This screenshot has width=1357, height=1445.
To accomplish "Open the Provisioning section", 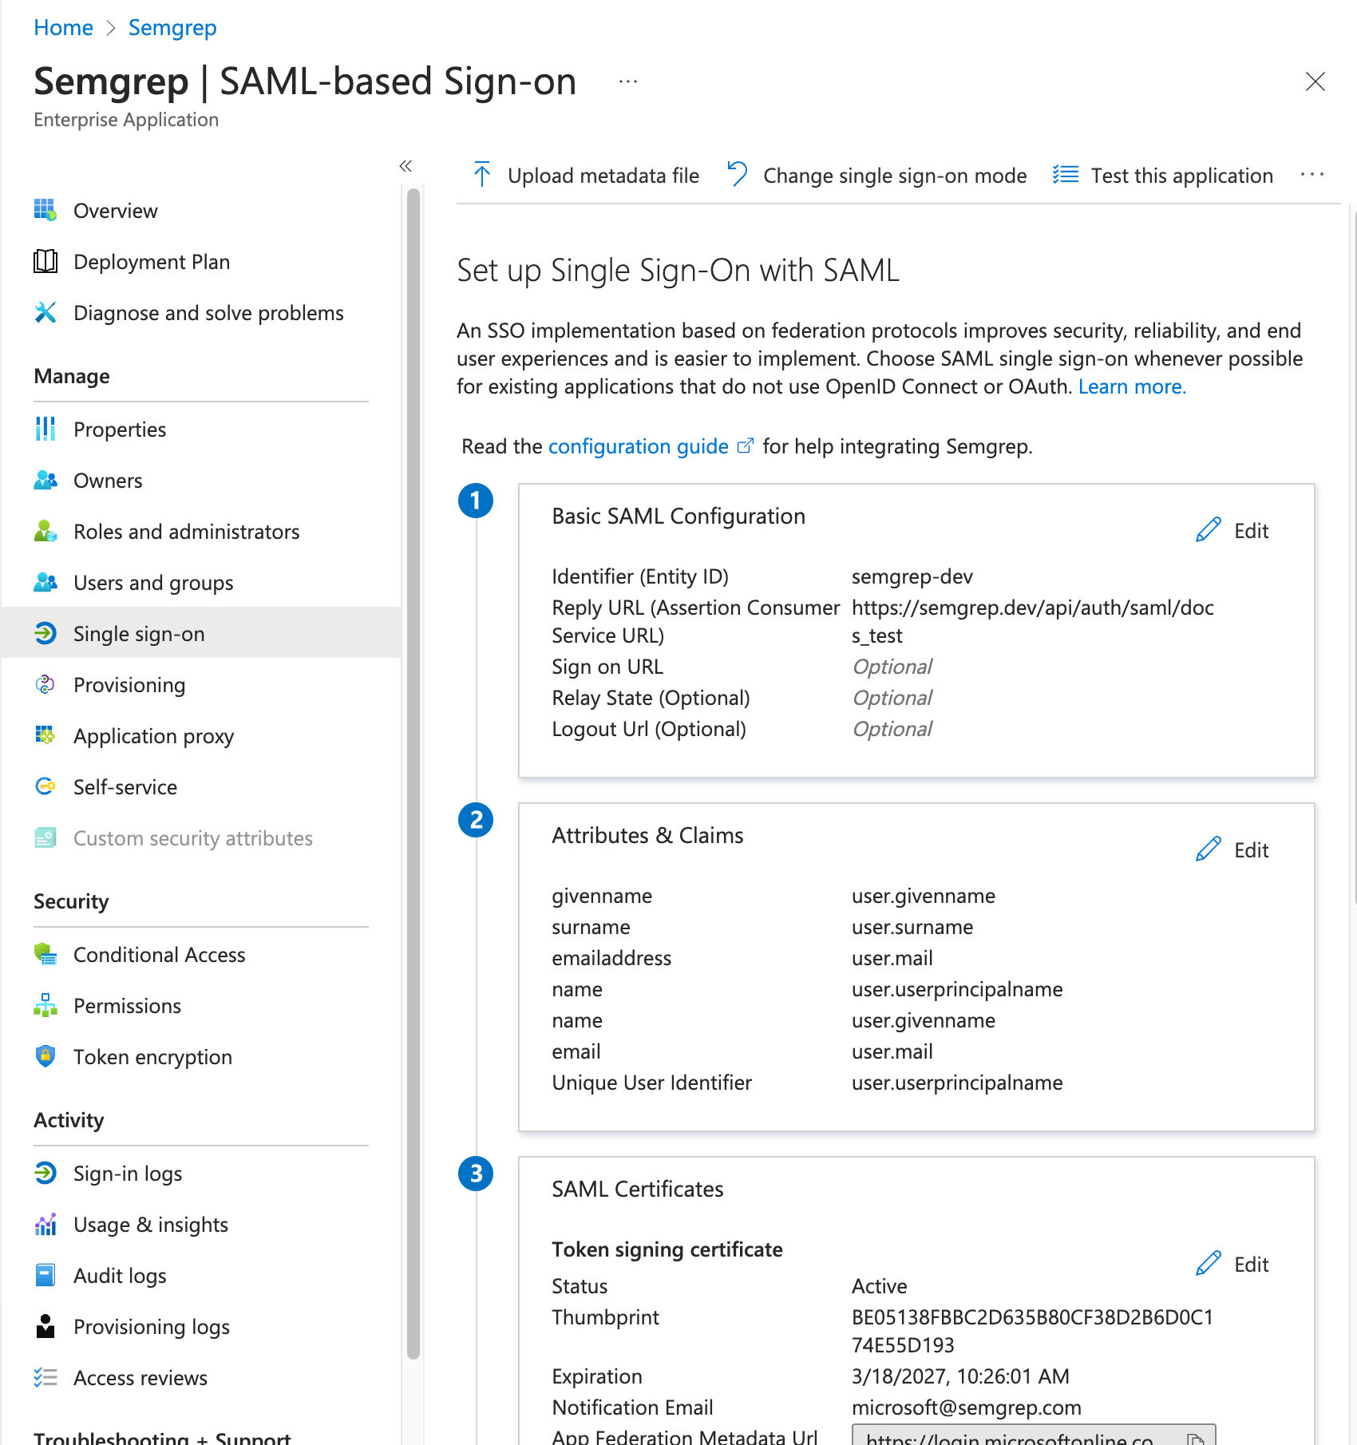I will 129,684.
